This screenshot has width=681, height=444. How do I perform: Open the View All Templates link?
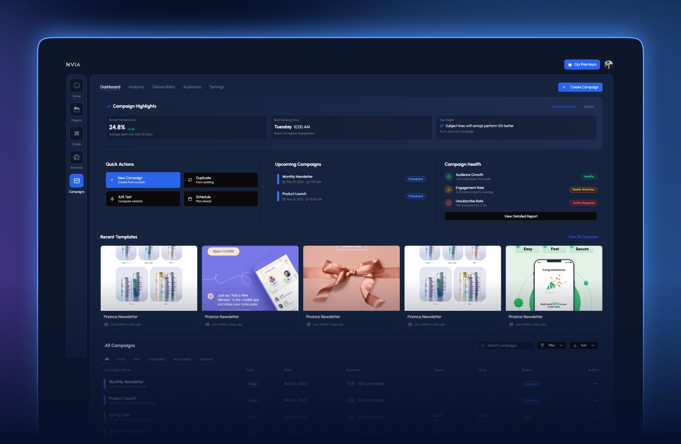pos(583,237)
